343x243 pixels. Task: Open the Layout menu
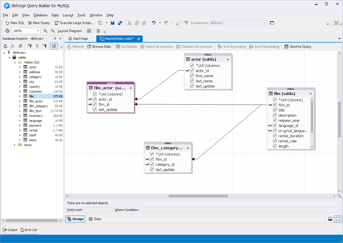(68, 15)
